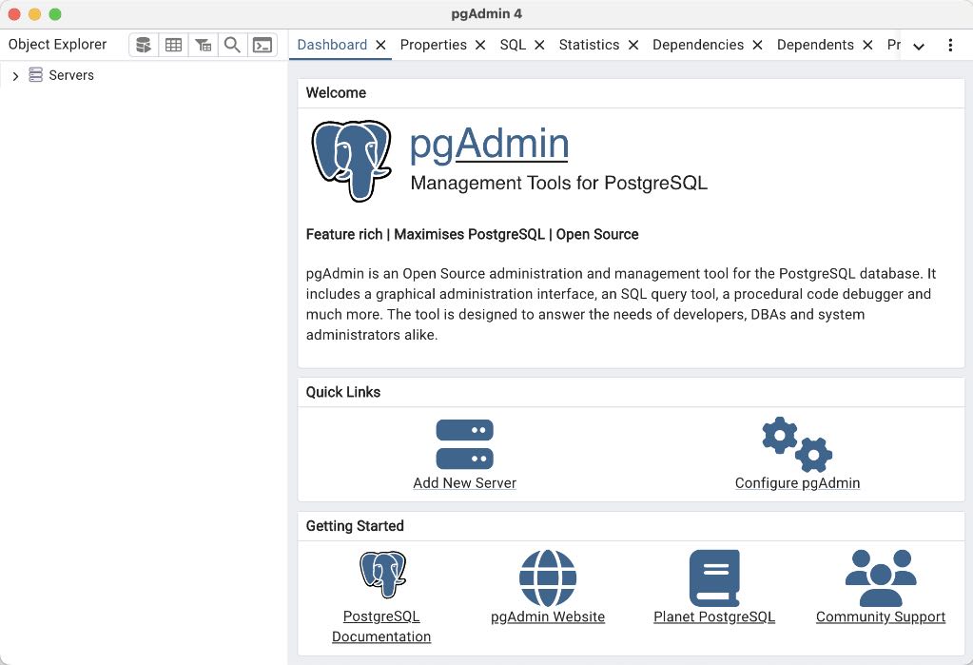Screen dimensions: 973x665
Task: Expand the Servers tree node
Action: pyautogui.click(x=15, y=75)
